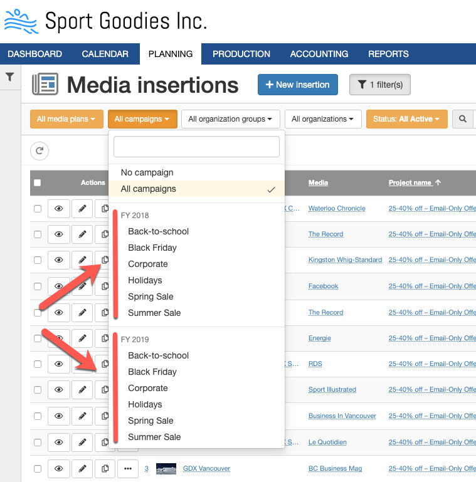Click the search magnifier icon button
This screenshot has height=482, width=476.
click(463, 119)
